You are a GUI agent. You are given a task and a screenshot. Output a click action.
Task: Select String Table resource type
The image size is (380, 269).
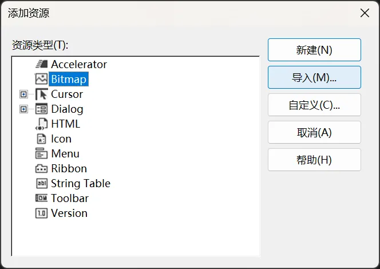81,184
